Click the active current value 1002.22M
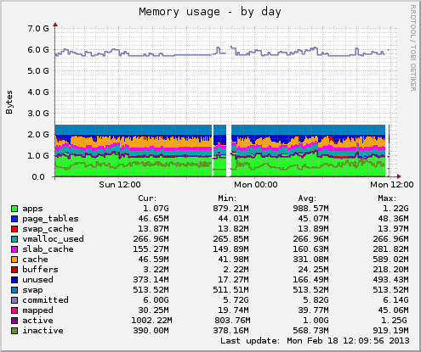Viewport: 421px width, 352px height. [151, 321]
